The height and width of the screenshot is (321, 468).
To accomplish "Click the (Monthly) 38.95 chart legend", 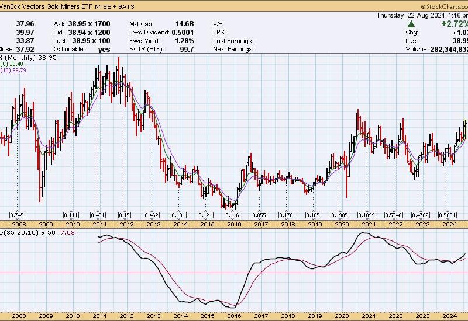I will pyautogui.click(x=30, y=57).
